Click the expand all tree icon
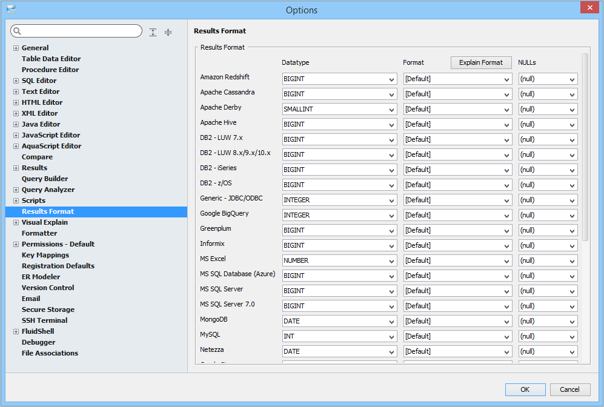The width and height of the screenshot is (604, 407). pyautogui.click(x=153, y=32)
